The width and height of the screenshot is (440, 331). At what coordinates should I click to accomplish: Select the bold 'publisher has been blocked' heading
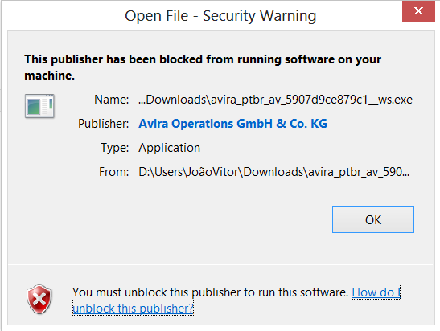click(x=203, y=67)
